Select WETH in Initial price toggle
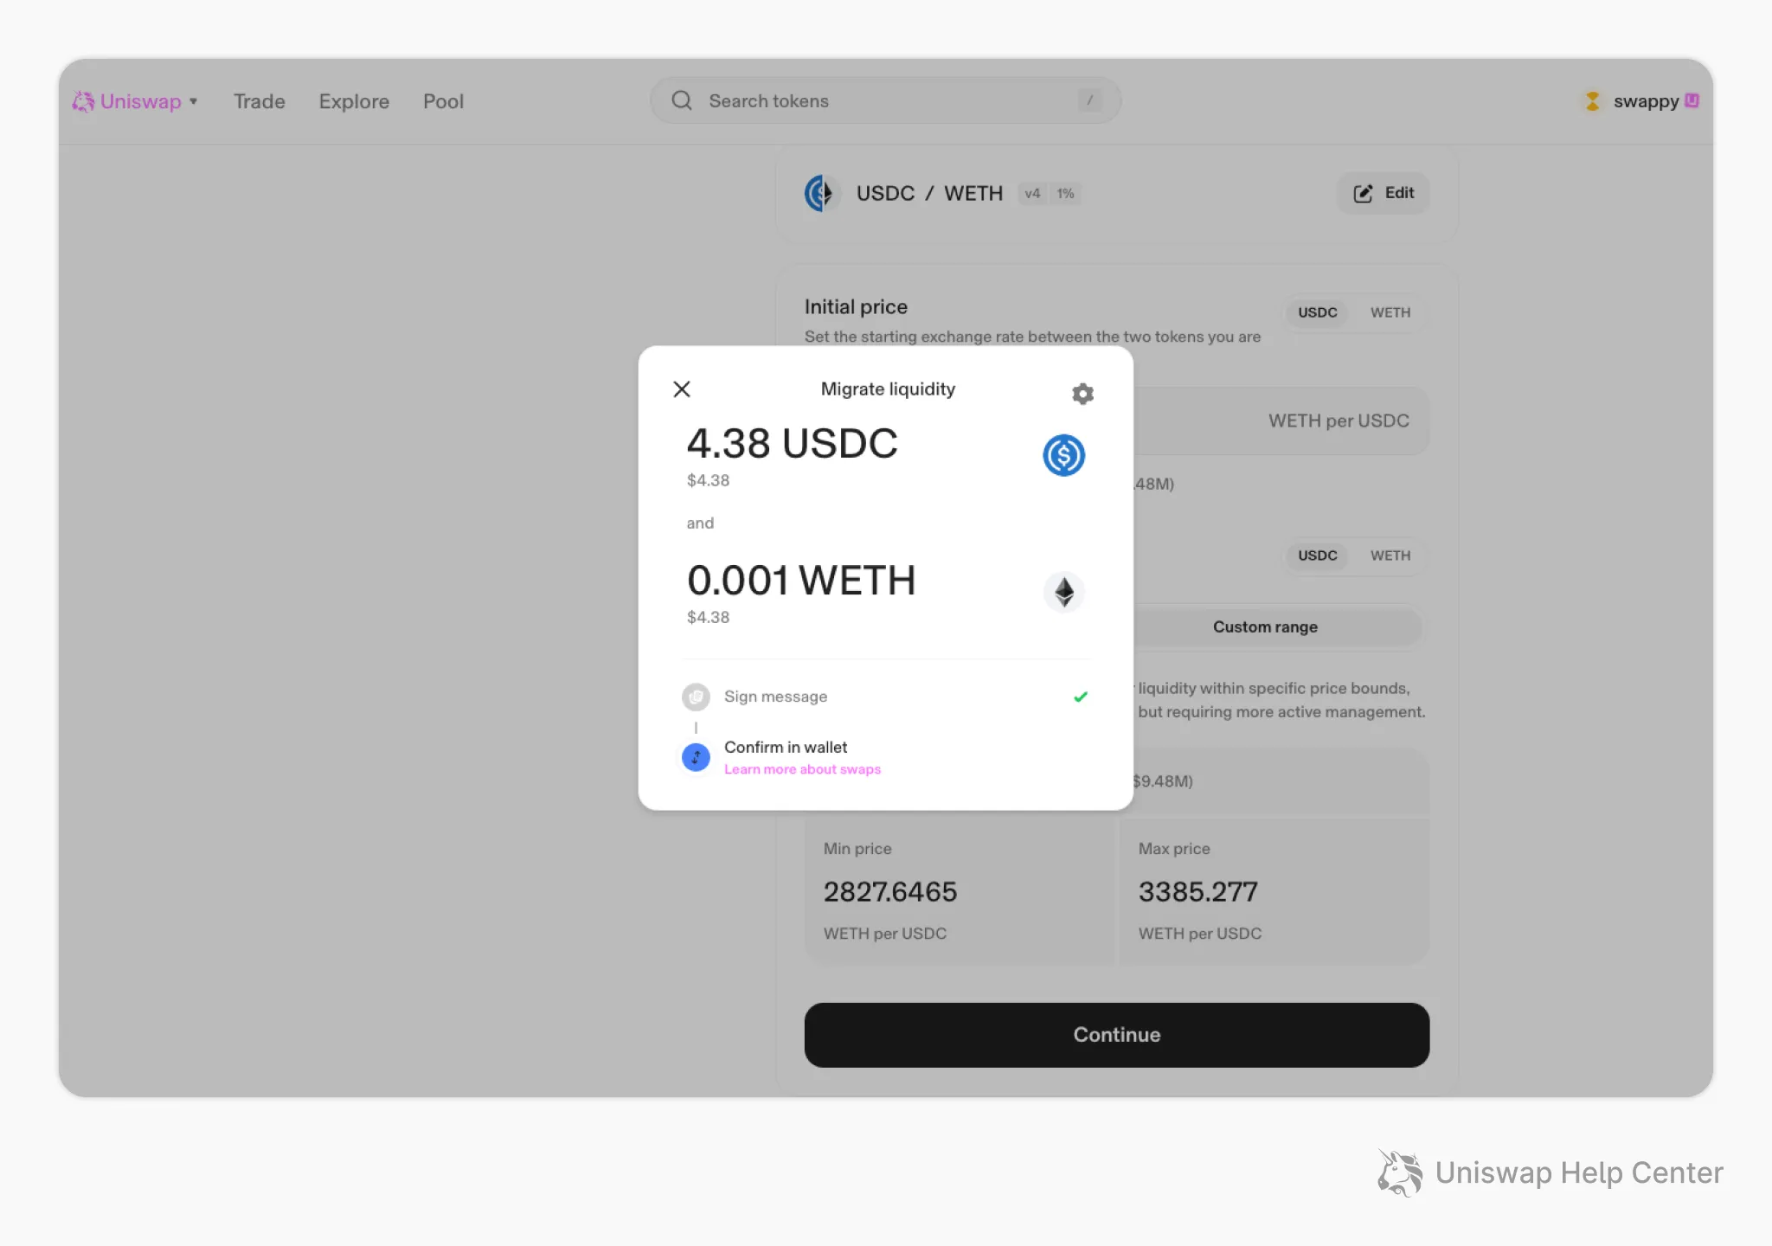1772x1246 pixels. tap(1390, 312)
